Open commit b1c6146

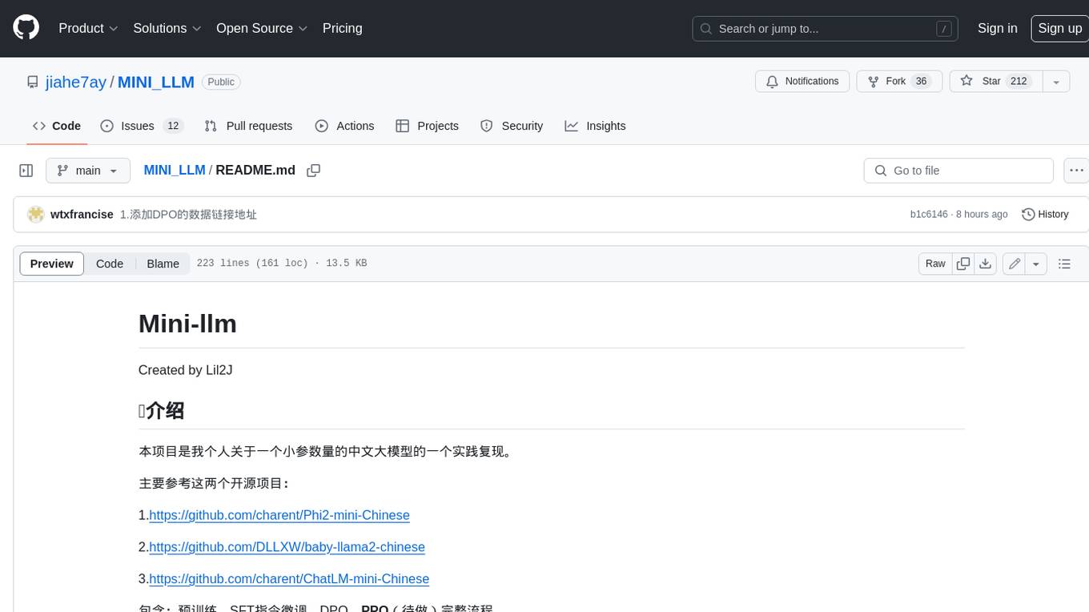[x=929, y=215]
